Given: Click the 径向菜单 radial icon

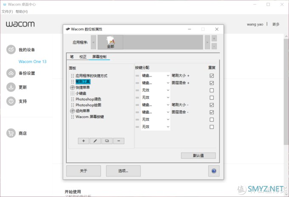Looking at the screenshot, I should (x=72, y=111).
